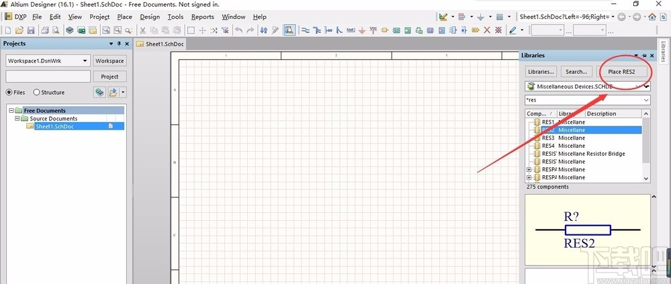Click the Print icon in toolbar

tap(45, 30)
